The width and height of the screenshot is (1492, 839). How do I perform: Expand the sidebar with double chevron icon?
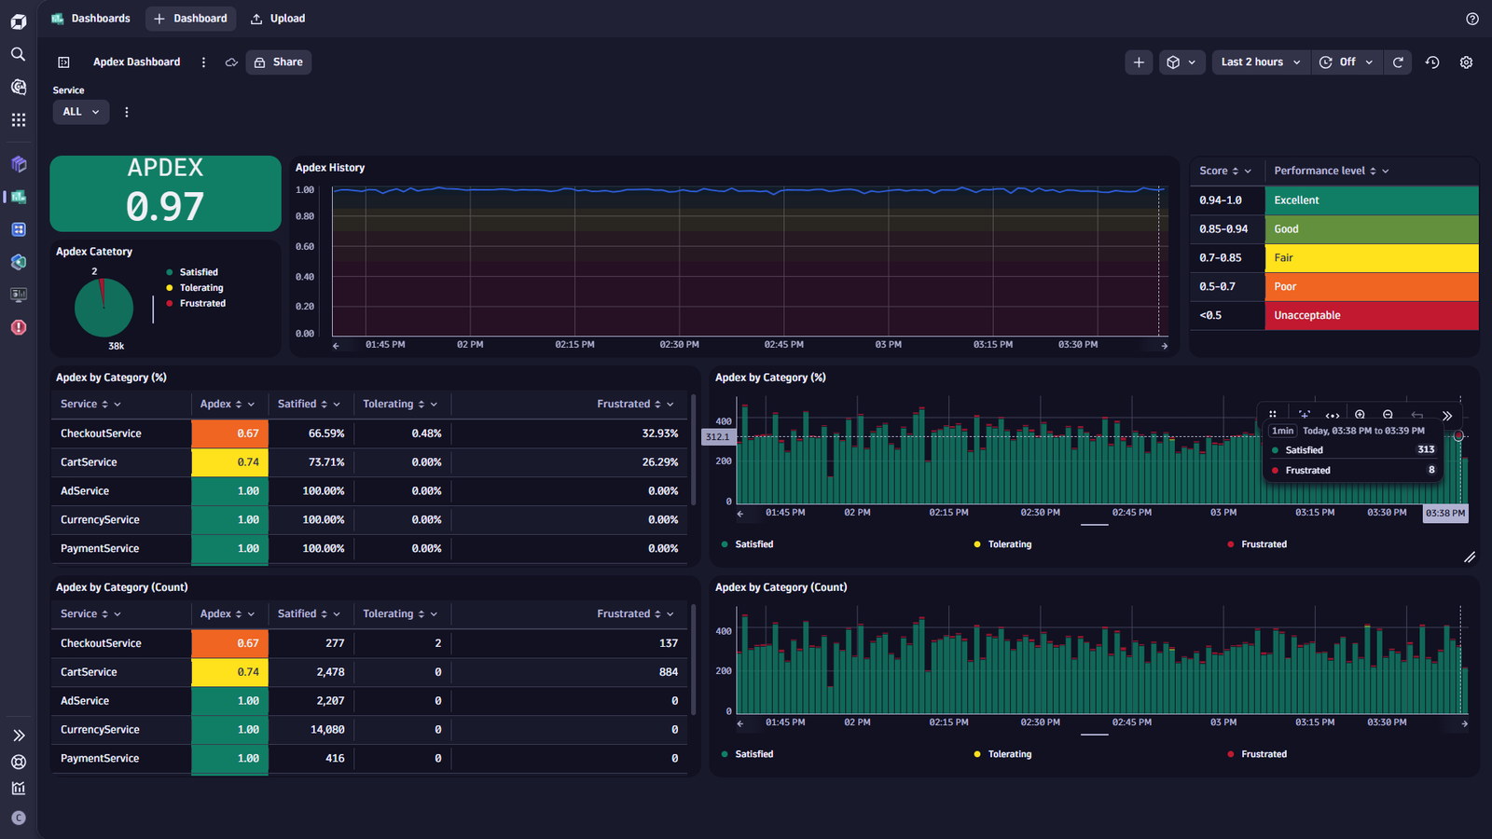point(18,736)
